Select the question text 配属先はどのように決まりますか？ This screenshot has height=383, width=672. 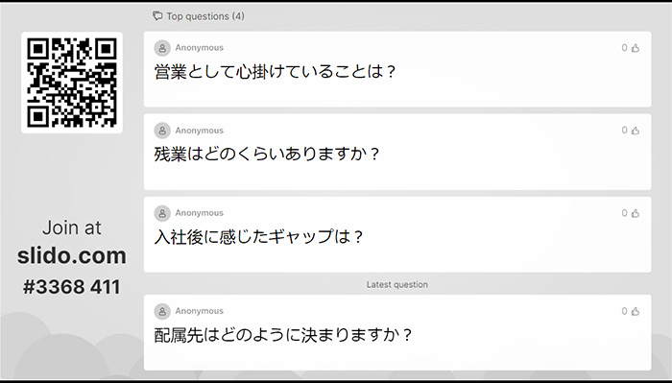pyautogui.click(x=283, y=335)
